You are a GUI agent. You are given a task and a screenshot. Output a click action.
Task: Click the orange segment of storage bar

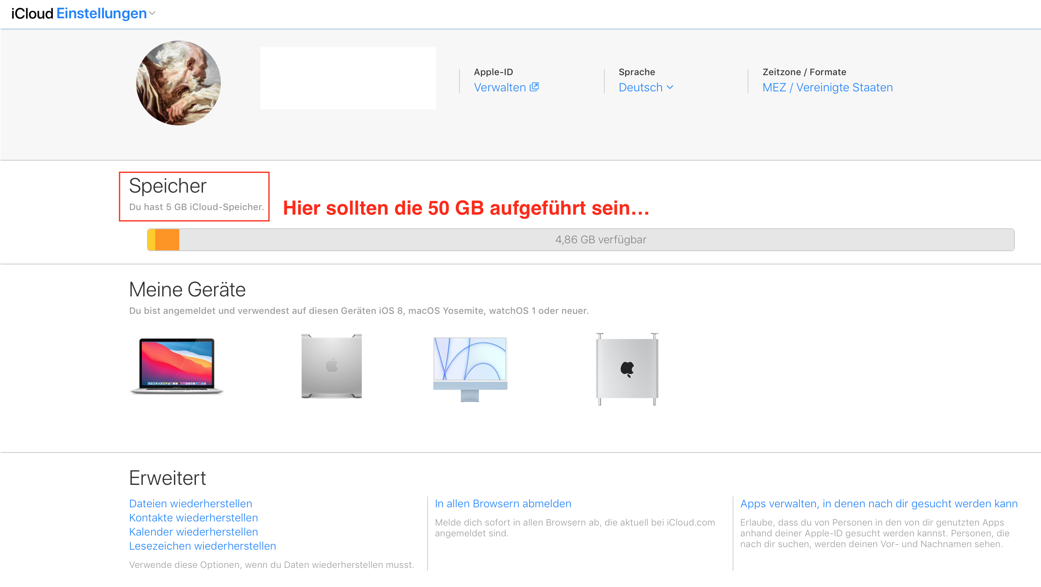(x=167, y=240)
